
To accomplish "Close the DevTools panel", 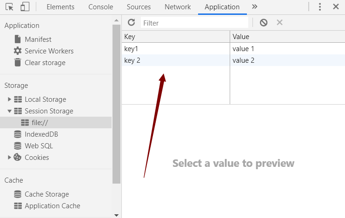I will tap(336, 7).
